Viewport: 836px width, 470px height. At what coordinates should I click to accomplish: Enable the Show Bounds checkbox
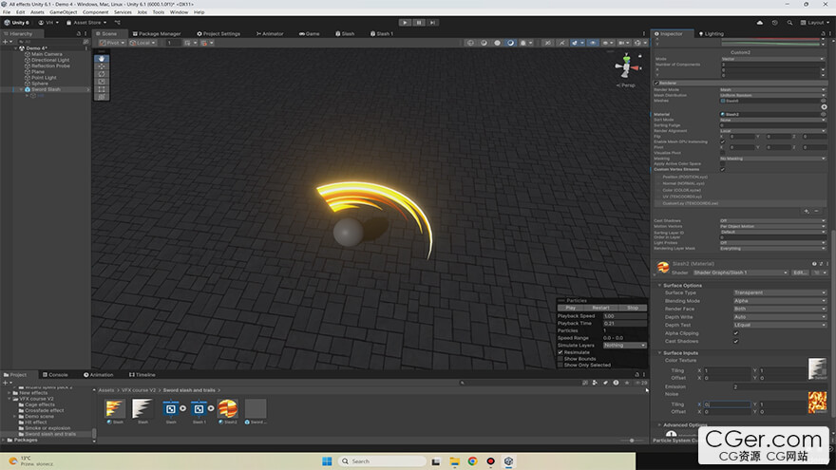coord(560,359)
